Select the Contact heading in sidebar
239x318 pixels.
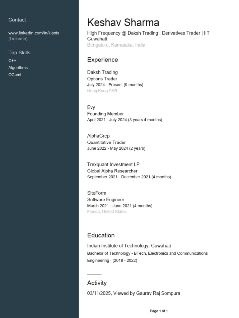pyautogui.click(x=17, y=20)
